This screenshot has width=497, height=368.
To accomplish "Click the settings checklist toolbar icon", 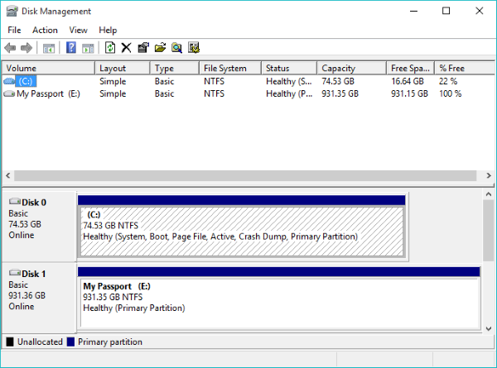I will pos(193,48).
